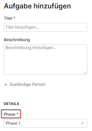Click the highlighted Phase label
Screen dimensions: 92x131
[x=11, y=114]
